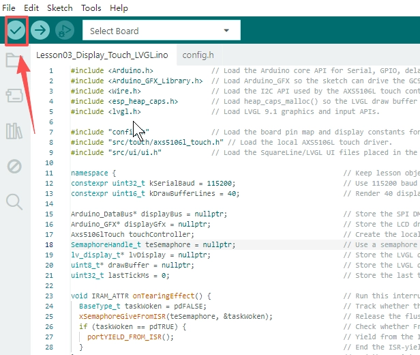The height and width of the screenshot is (355, 420).
Task: Click the displayBus = nullptr line
Action: (x=149, y=214)
